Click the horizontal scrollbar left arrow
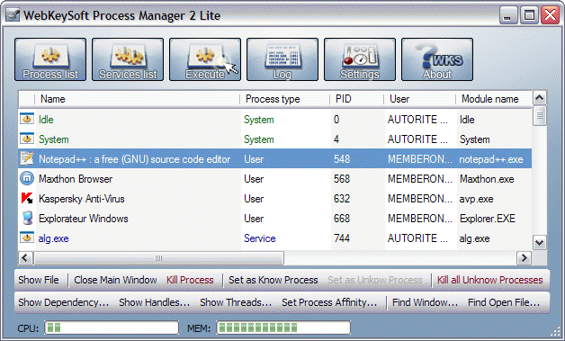The width and height of the screenshot is (565, 341). point(25,257)
